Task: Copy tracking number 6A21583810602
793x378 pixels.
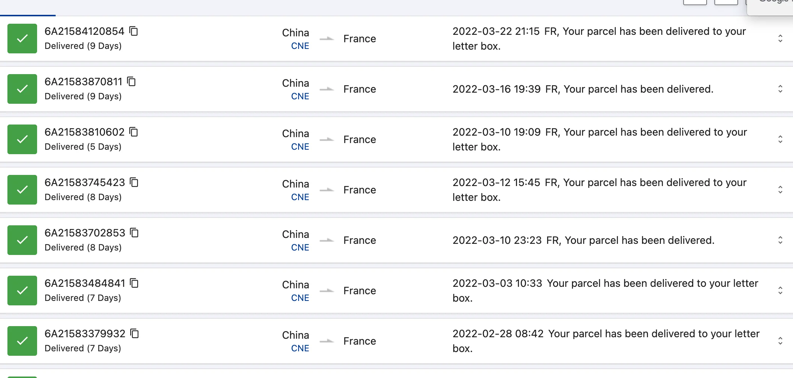Action: pos(134,132)
